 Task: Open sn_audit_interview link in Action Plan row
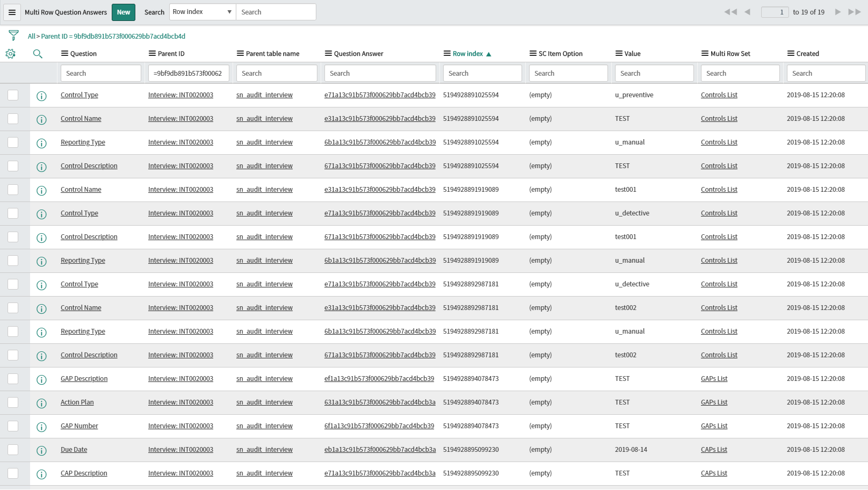(x=264, y=402)
